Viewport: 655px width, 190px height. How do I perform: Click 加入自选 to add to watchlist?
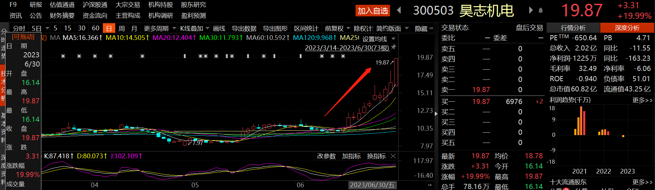coord(373,11)
